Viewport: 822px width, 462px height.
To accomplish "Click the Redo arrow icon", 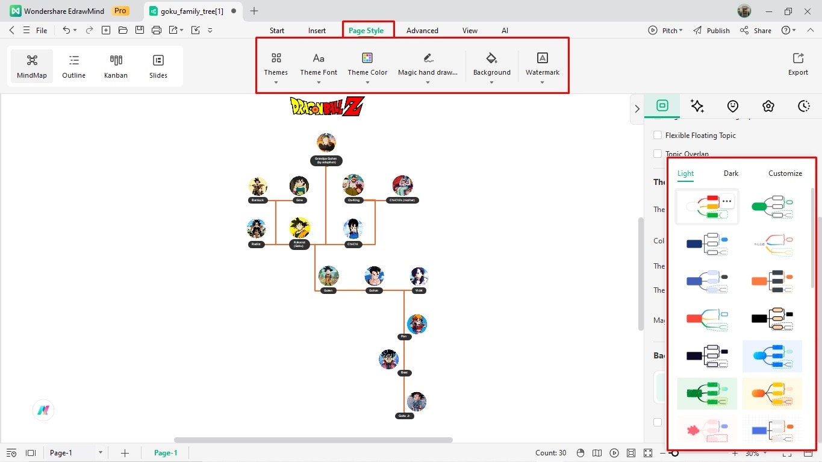I will pos(89,30).
